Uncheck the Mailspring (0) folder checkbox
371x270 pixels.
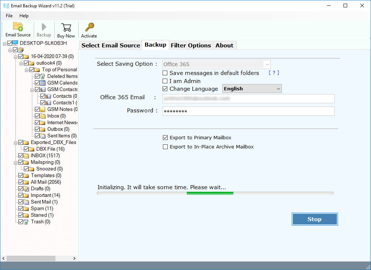click(x=21, y=162)
